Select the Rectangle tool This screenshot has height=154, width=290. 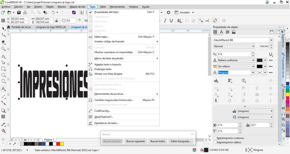pos(3,69)
